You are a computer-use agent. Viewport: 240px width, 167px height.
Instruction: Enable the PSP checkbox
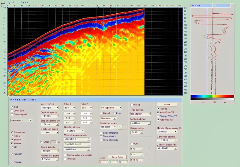point(132,144)
